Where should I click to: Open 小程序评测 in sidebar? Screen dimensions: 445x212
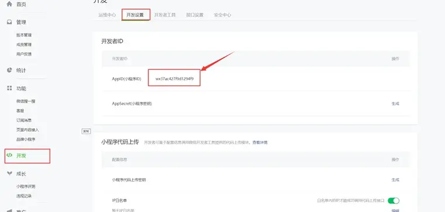click(x=26, y=186)
